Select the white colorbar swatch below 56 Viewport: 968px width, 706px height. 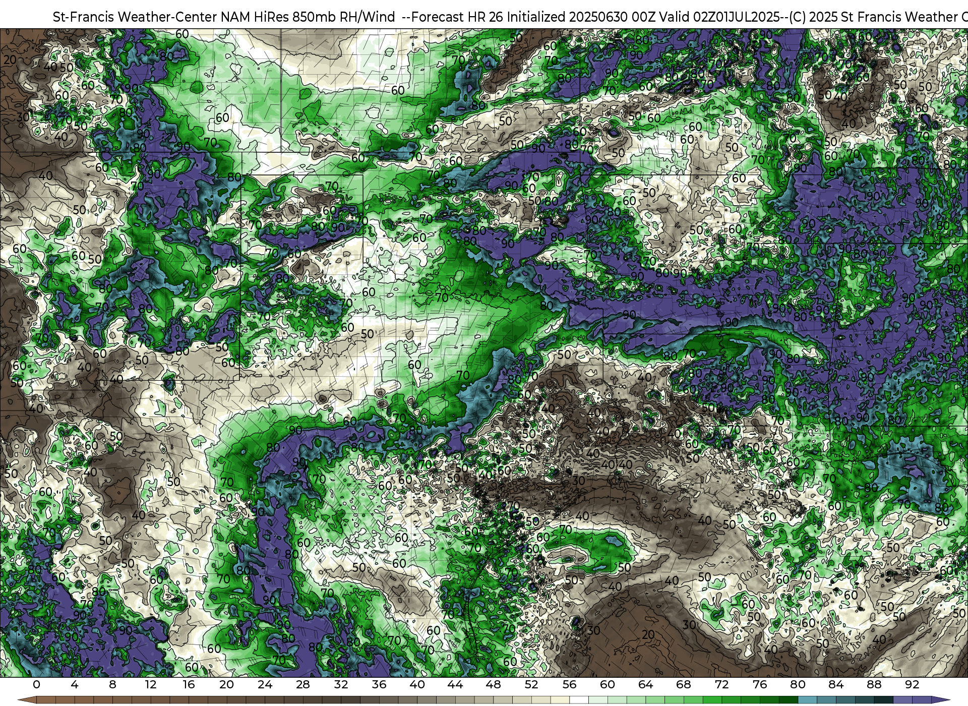(579, 700)
